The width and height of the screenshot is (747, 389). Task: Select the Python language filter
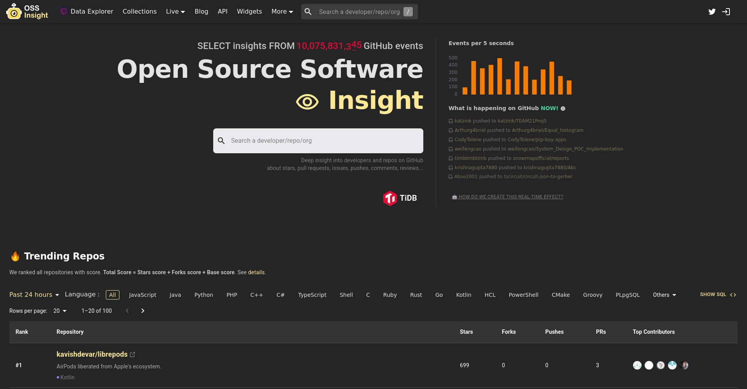pyautogui.click(x=204, y=295)
